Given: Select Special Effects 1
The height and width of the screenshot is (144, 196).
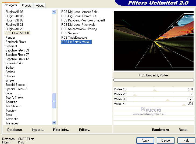Looking at the screenshot, I should (16, 85).
